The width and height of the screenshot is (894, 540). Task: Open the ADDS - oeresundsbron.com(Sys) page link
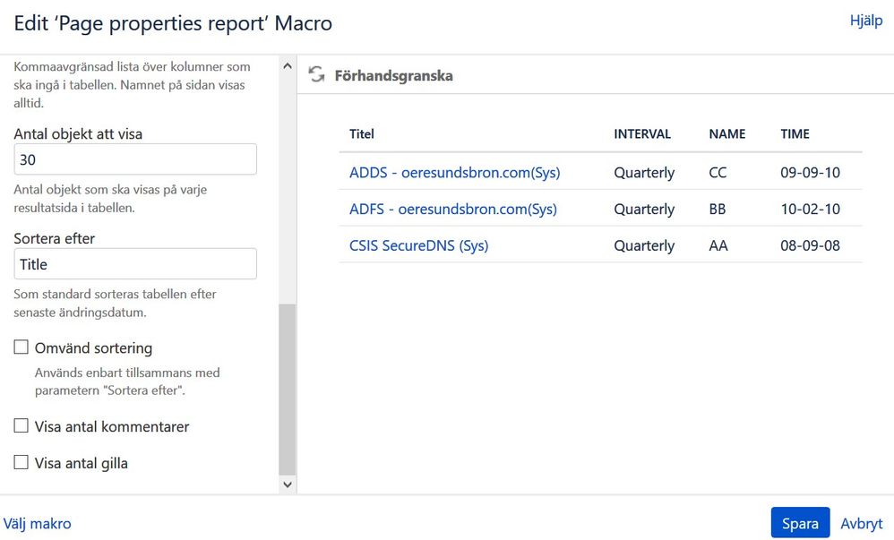click(x=454, y=172)
